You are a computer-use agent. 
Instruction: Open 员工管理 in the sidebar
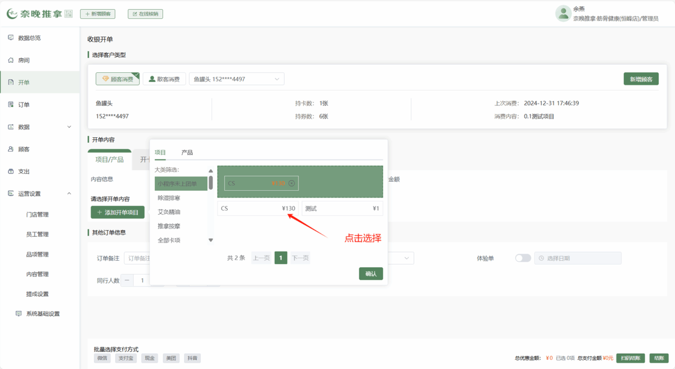coord(37,234)
